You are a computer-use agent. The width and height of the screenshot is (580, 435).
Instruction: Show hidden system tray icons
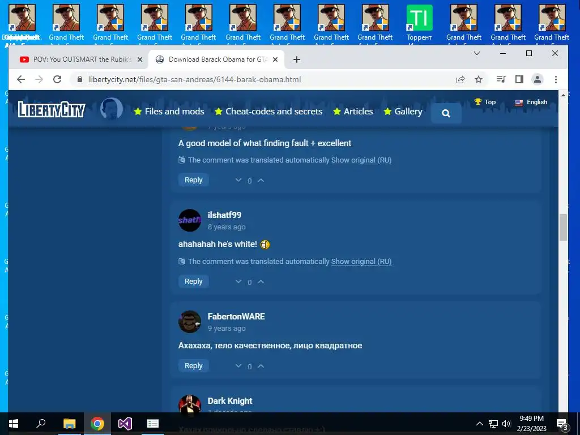[x=479, y=424]
